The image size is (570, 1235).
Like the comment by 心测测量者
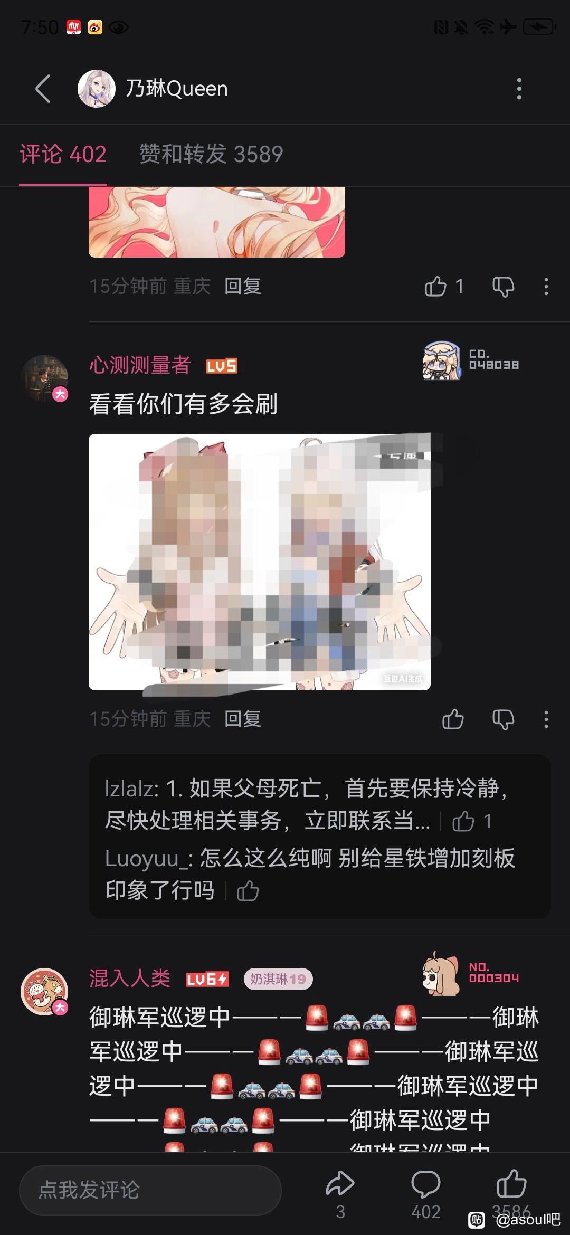click(453, 719)
